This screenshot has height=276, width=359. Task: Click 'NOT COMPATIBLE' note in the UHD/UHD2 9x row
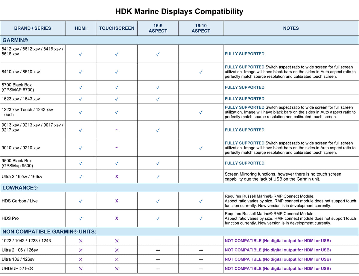pyautogui.click(x=278, y=269)
